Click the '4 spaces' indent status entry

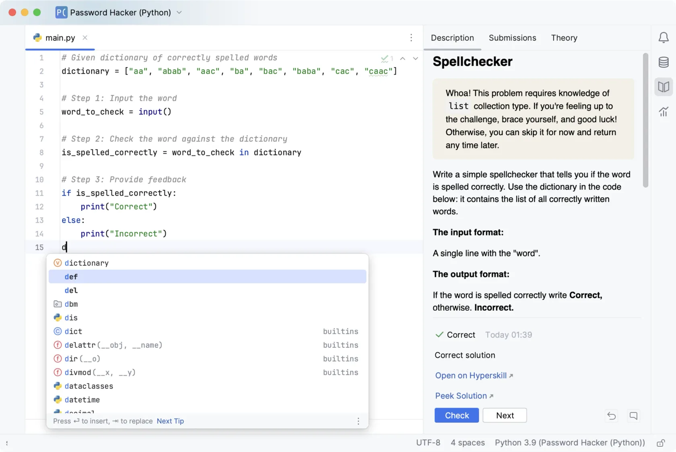(x=468, y=443)
